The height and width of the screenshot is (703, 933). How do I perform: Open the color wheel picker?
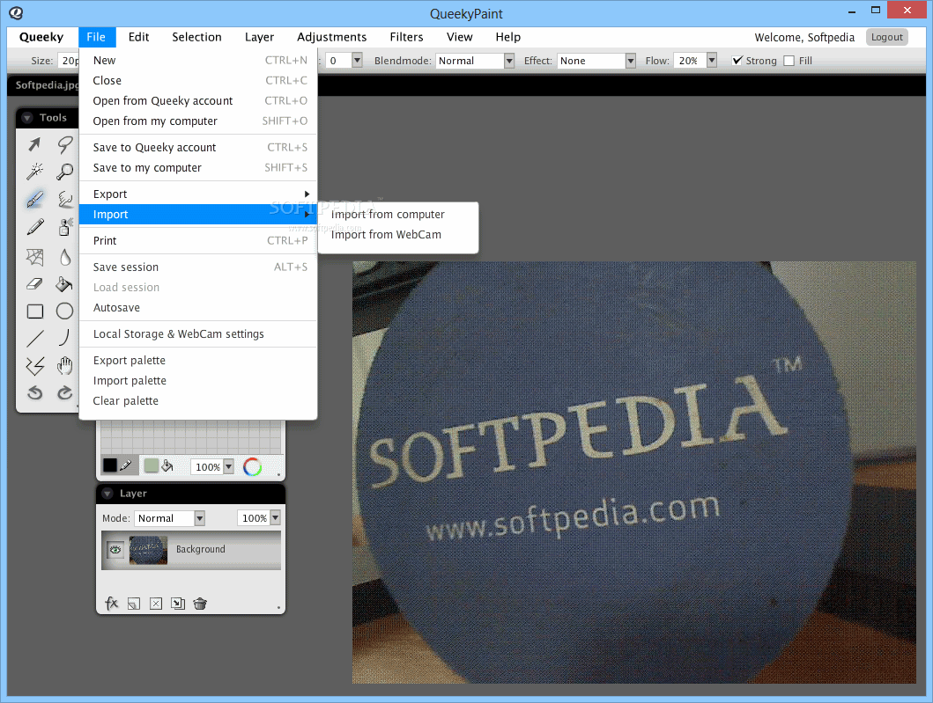(x=252, y=467)
